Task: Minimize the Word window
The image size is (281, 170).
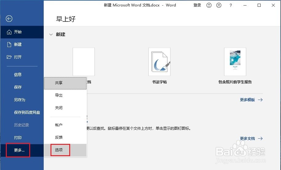Action: pos(245,5)
